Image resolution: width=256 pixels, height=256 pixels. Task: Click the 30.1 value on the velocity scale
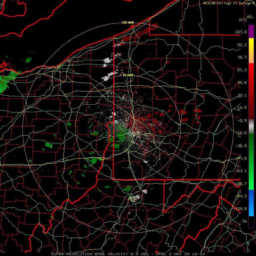242,95
